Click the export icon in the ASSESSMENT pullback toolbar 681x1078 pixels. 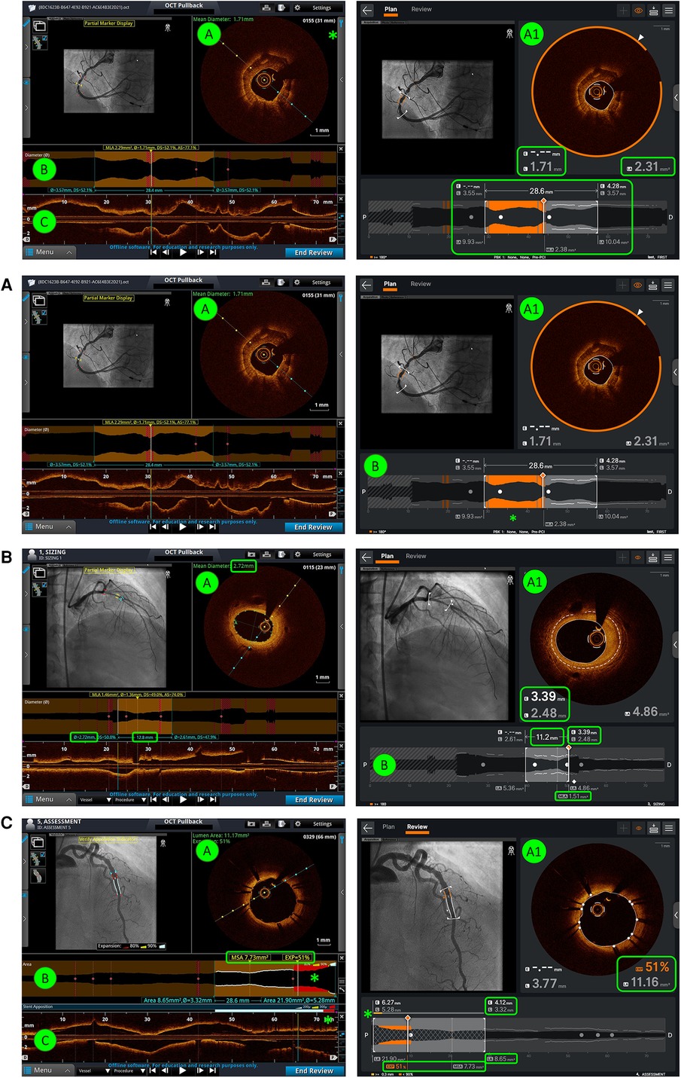coord(281,824)
